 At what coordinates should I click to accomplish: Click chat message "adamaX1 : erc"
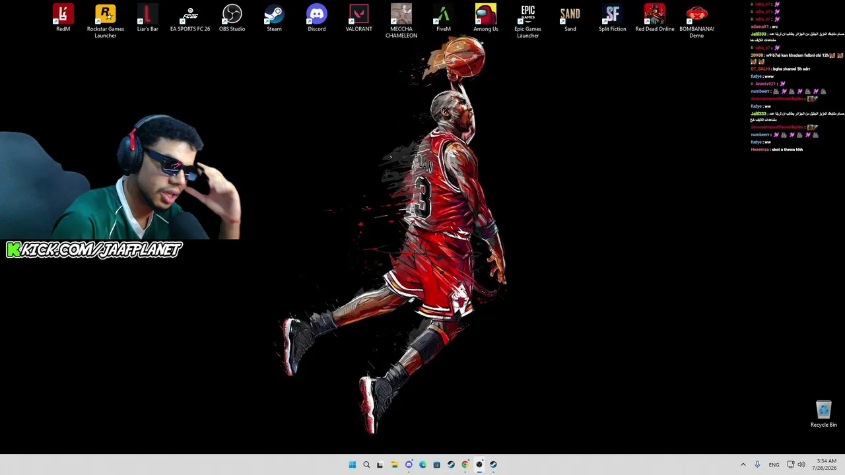(764, 26)
